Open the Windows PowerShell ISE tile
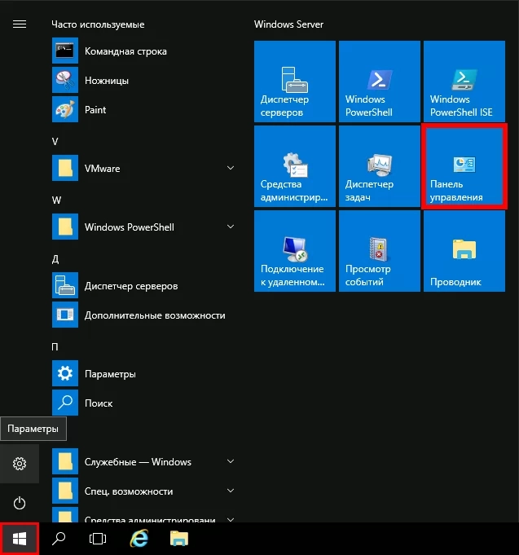 coord(463,82)
